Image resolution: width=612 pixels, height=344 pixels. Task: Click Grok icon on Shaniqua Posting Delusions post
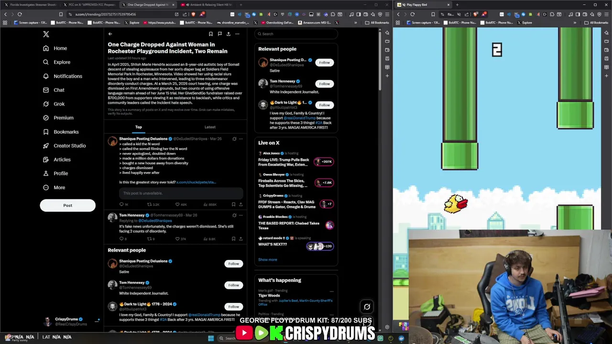pos(234,139)
